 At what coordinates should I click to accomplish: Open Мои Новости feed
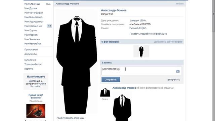(31, 35)
